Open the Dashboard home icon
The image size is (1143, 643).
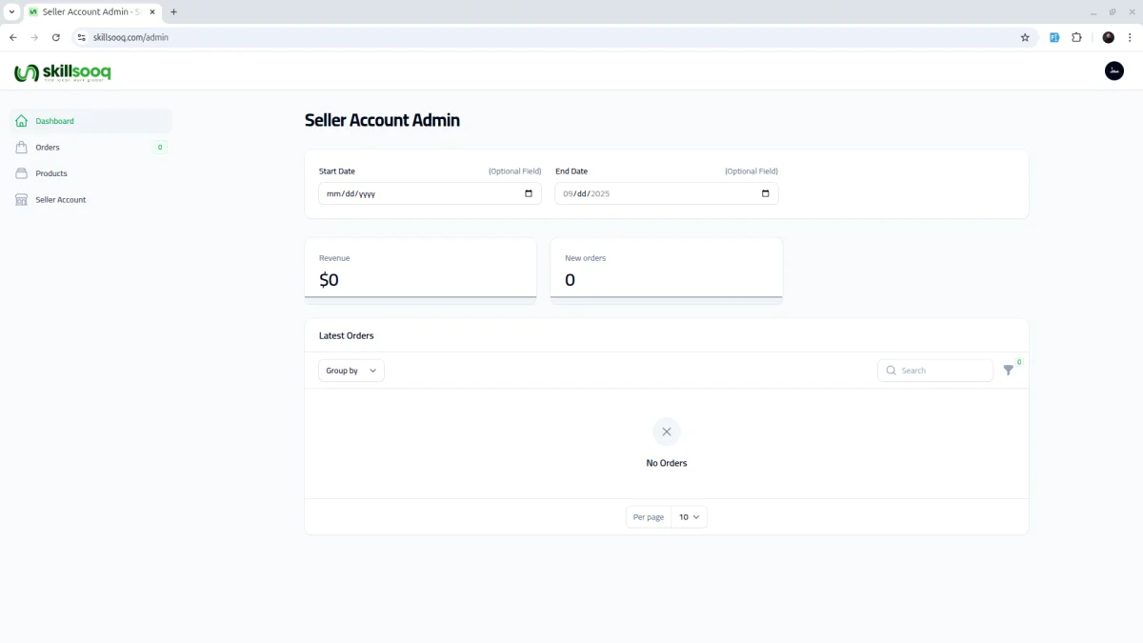(22, 121)
